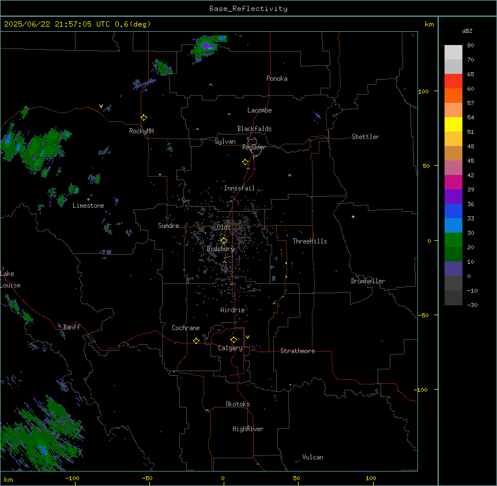Click the Olds city label
This screenshot has width=497, height=486.
pyautogui.click(x=224, y=227)
